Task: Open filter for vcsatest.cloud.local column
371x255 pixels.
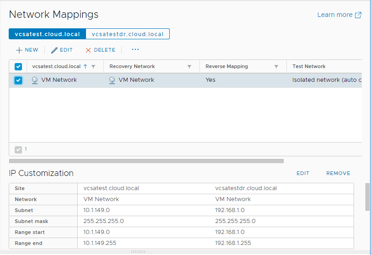Action: (x=93, y=67)
